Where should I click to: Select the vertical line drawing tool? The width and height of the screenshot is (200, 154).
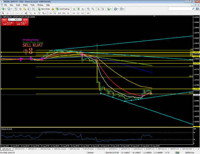pyautogui.click(x=13, y=13)
